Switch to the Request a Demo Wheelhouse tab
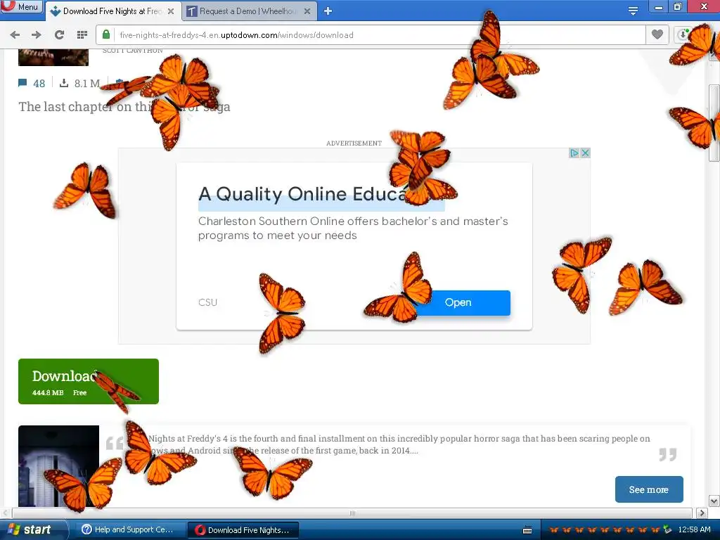Image resolution: width=720 pixels, height=540 pixels. [248, 11]
